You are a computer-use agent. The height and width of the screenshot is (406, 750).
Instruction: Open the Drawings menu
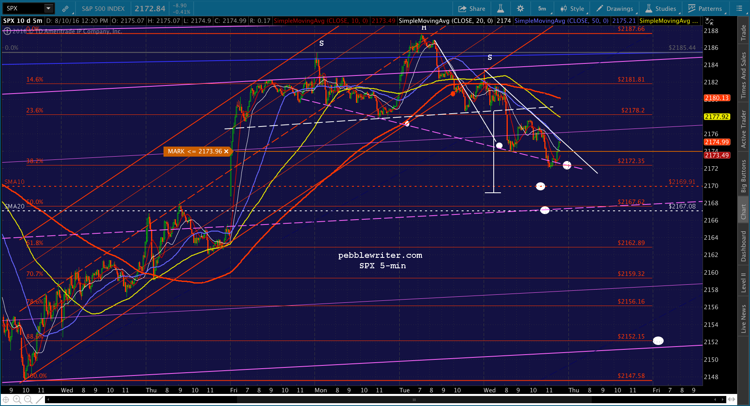pyautogui.click(x=615, y=8)
